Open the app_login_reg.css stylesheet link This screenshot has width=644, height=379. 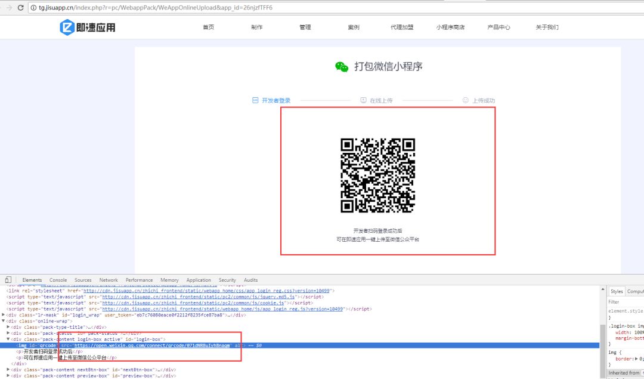206,291
